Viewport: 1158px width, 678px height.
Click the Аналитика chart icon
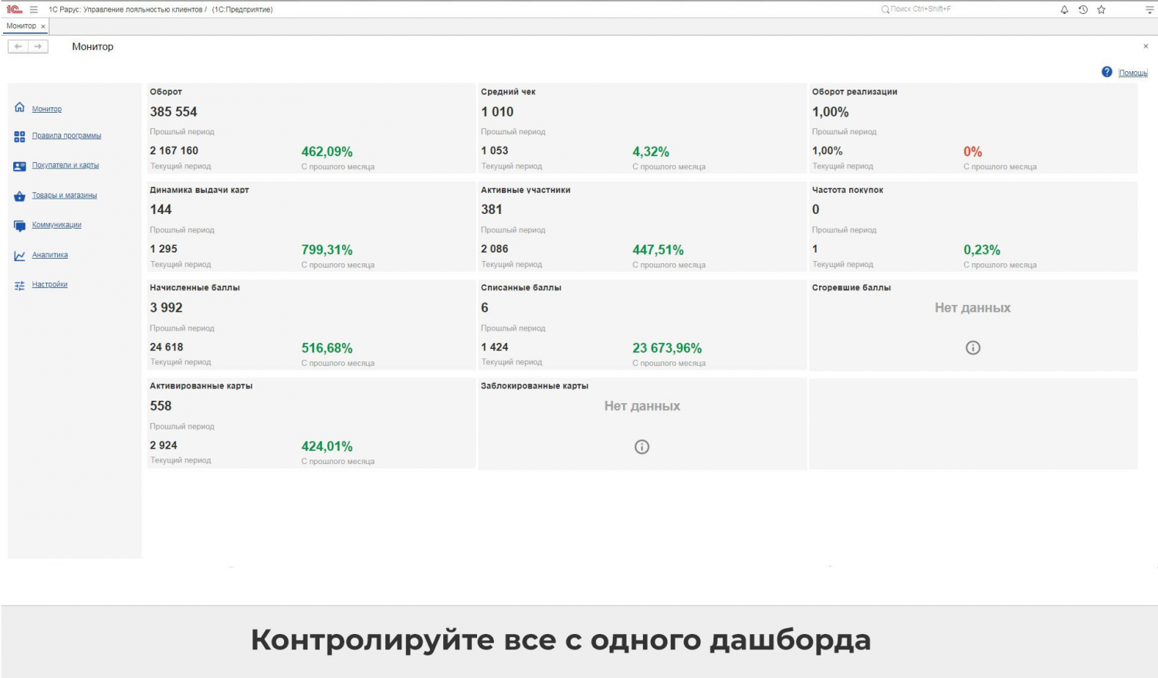click(19, 256)
